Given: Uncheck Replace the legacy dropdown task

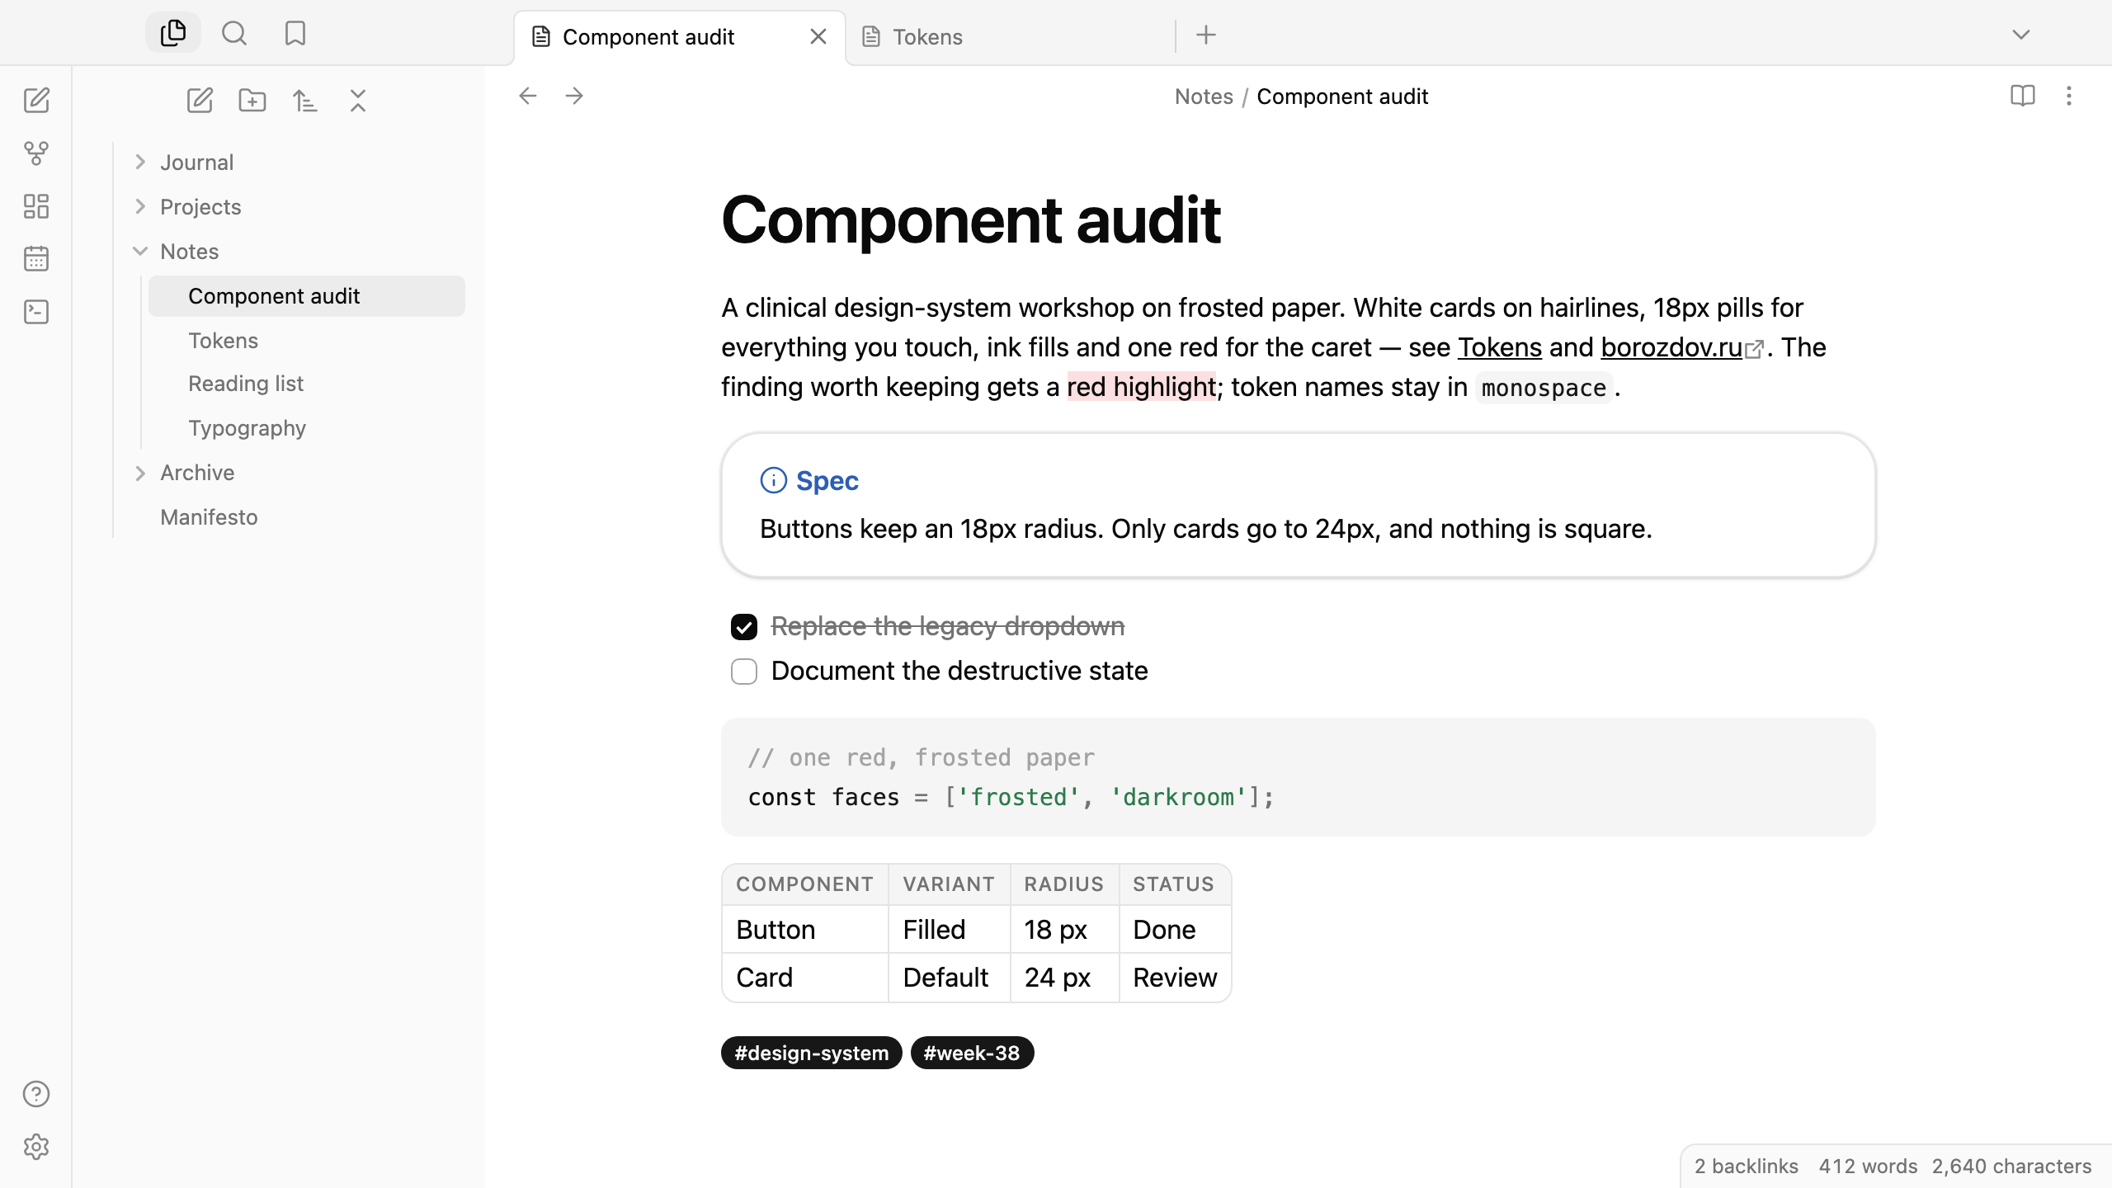Looking at the screenshot, I should pyautogui.click(x=744, y=627).
